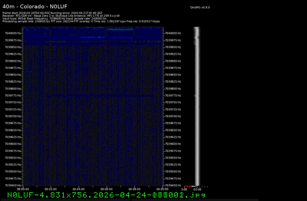Image resolution: width=307 pixels, height=201 pixels.
Task: Click the green signal trace near 7040000 Hz
Action: 120,29
